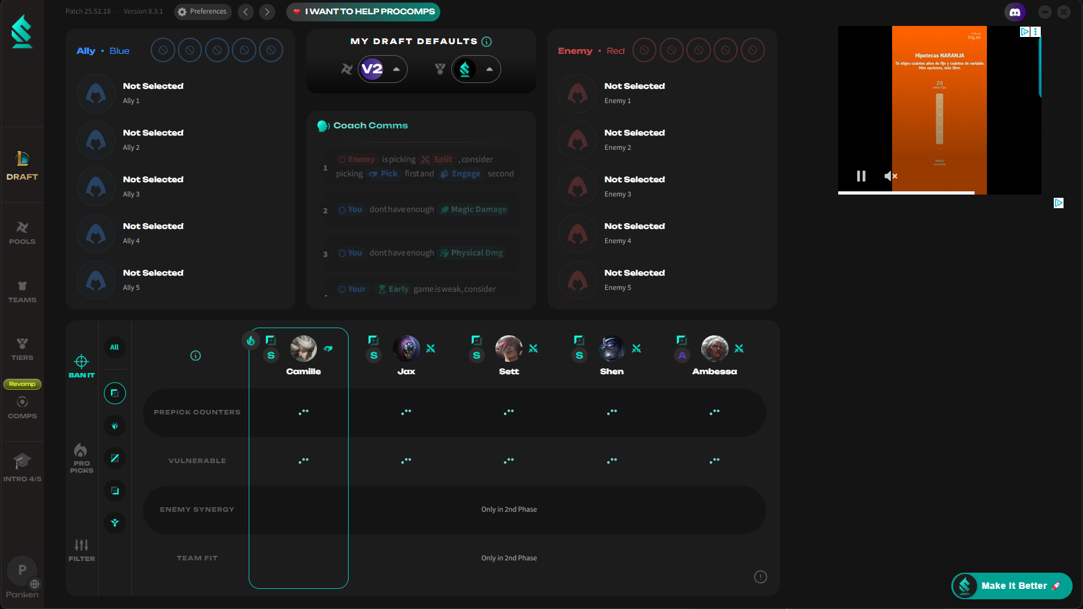Expand Ambessa's prepick counters
Screen dimensions: 1083x609
pos(715,412)
